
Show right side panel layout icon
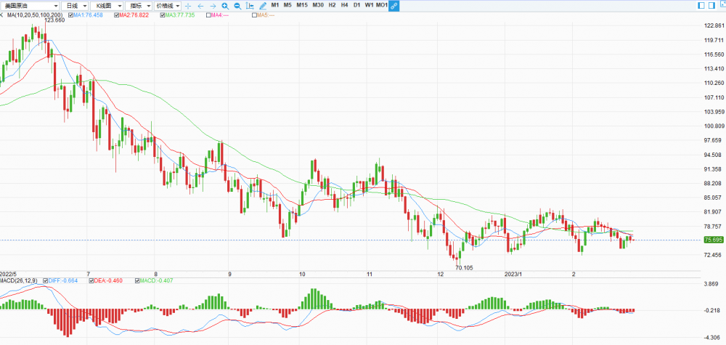pos(711,6)
